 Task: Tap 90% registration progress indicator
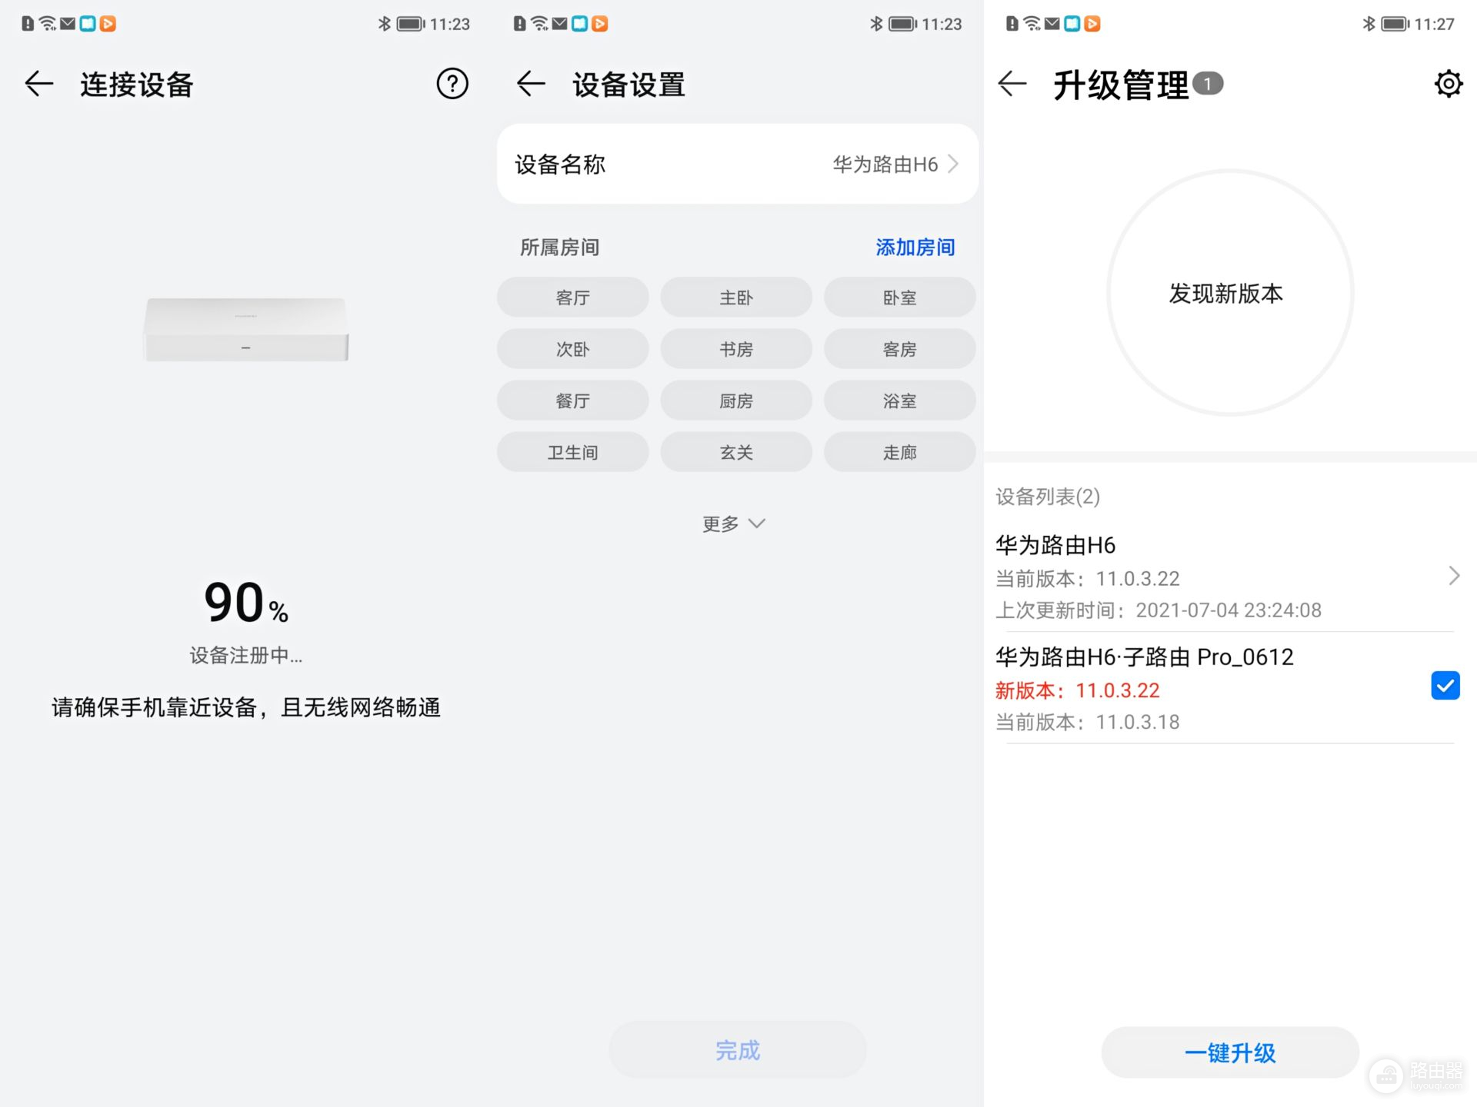246,602
